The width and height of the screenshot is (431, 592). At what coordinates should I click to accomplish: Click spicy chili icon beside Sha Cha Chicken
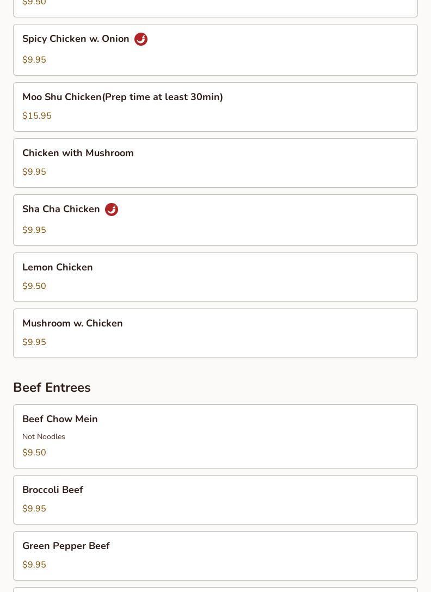[x=112, y=209]
